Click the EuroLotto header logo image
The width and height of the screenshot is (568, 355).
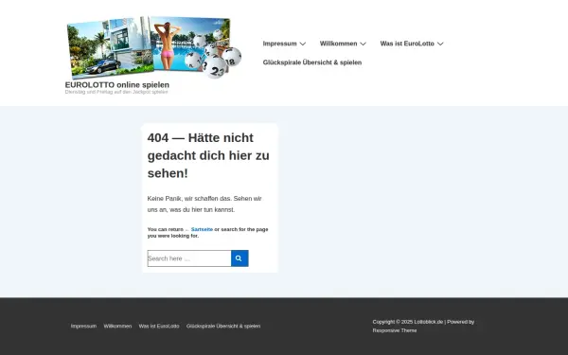[153, 47]
